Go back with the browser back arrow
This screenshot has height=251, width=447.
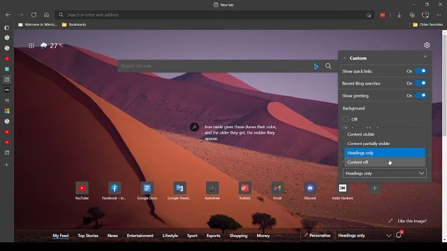(8, 15)
